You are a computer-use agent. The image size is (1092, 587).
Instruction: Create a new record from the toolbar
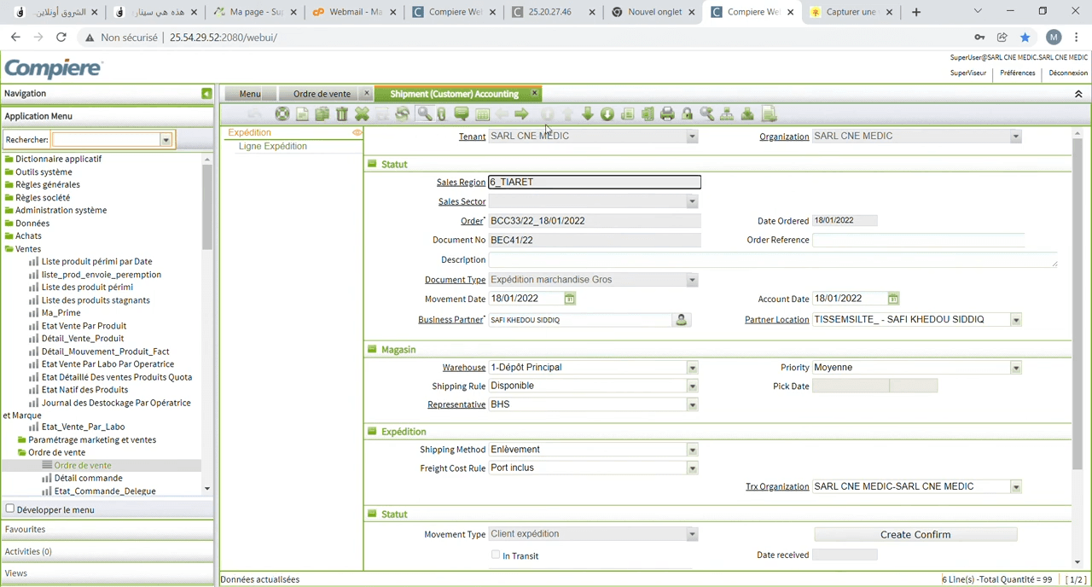pos(302,113)
